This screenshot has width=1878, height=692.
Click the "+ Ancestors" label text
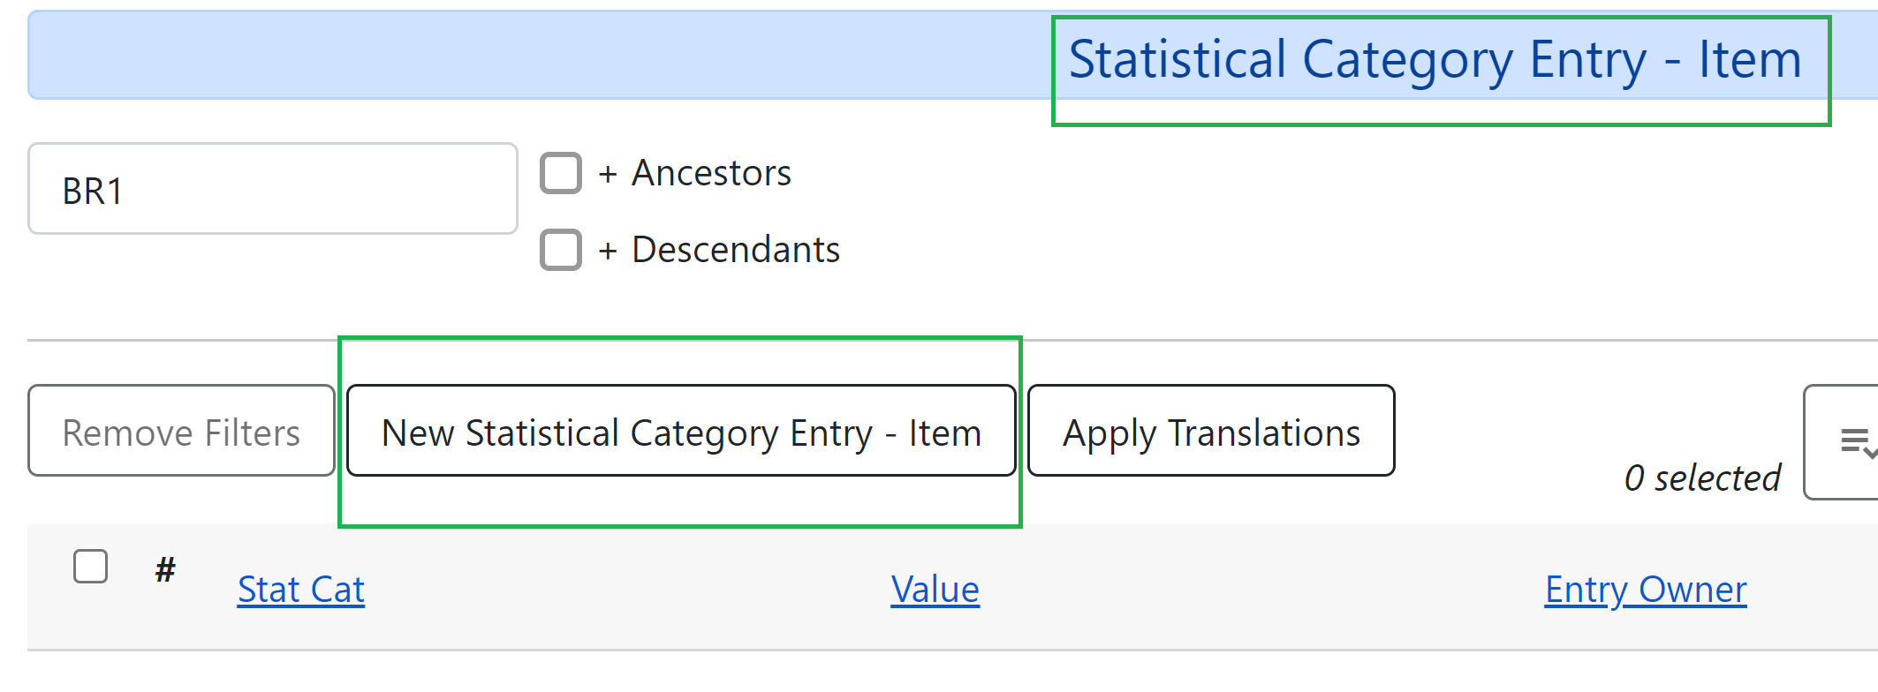pos(694,173)
